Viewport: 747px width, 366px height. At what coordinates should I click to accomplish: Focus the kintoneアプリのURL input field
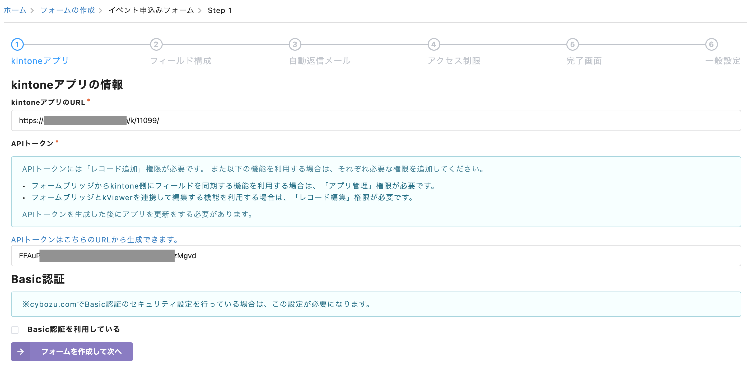(376, 120)
